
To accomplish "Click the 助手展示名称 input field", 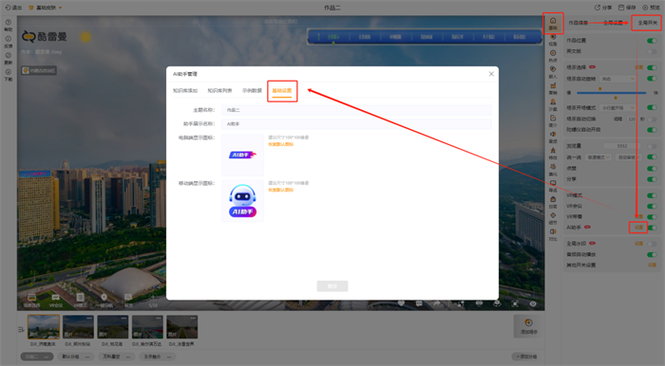I will [356, 124].
